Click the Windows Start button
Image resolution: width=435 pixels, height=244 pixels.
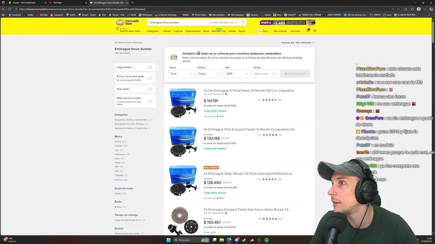point(169,240)
